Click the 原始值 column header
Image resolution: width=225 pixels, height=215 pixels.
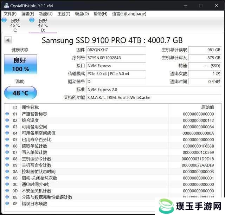click(x=207, y=107)
